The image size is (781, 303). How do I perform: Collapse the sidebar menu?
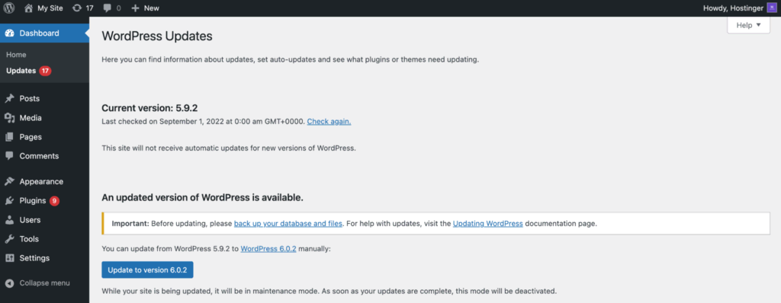pos(38,283)
